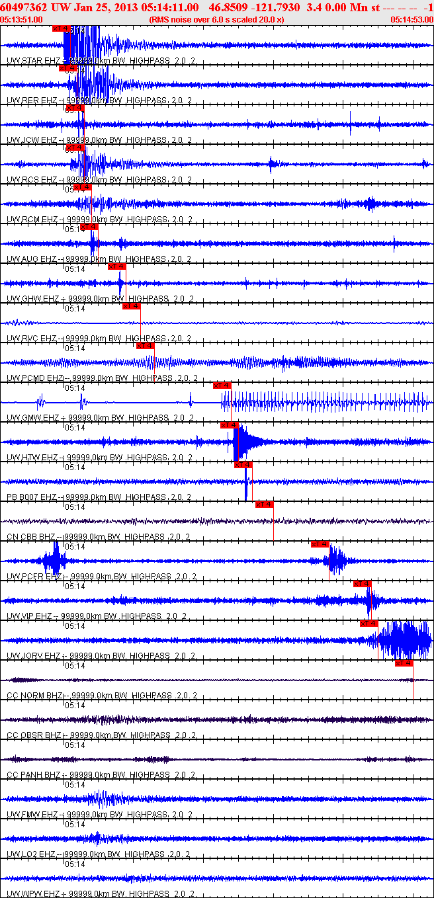
Task: Click the red pick flag on GHW trace
Action: tap(117, 266)
